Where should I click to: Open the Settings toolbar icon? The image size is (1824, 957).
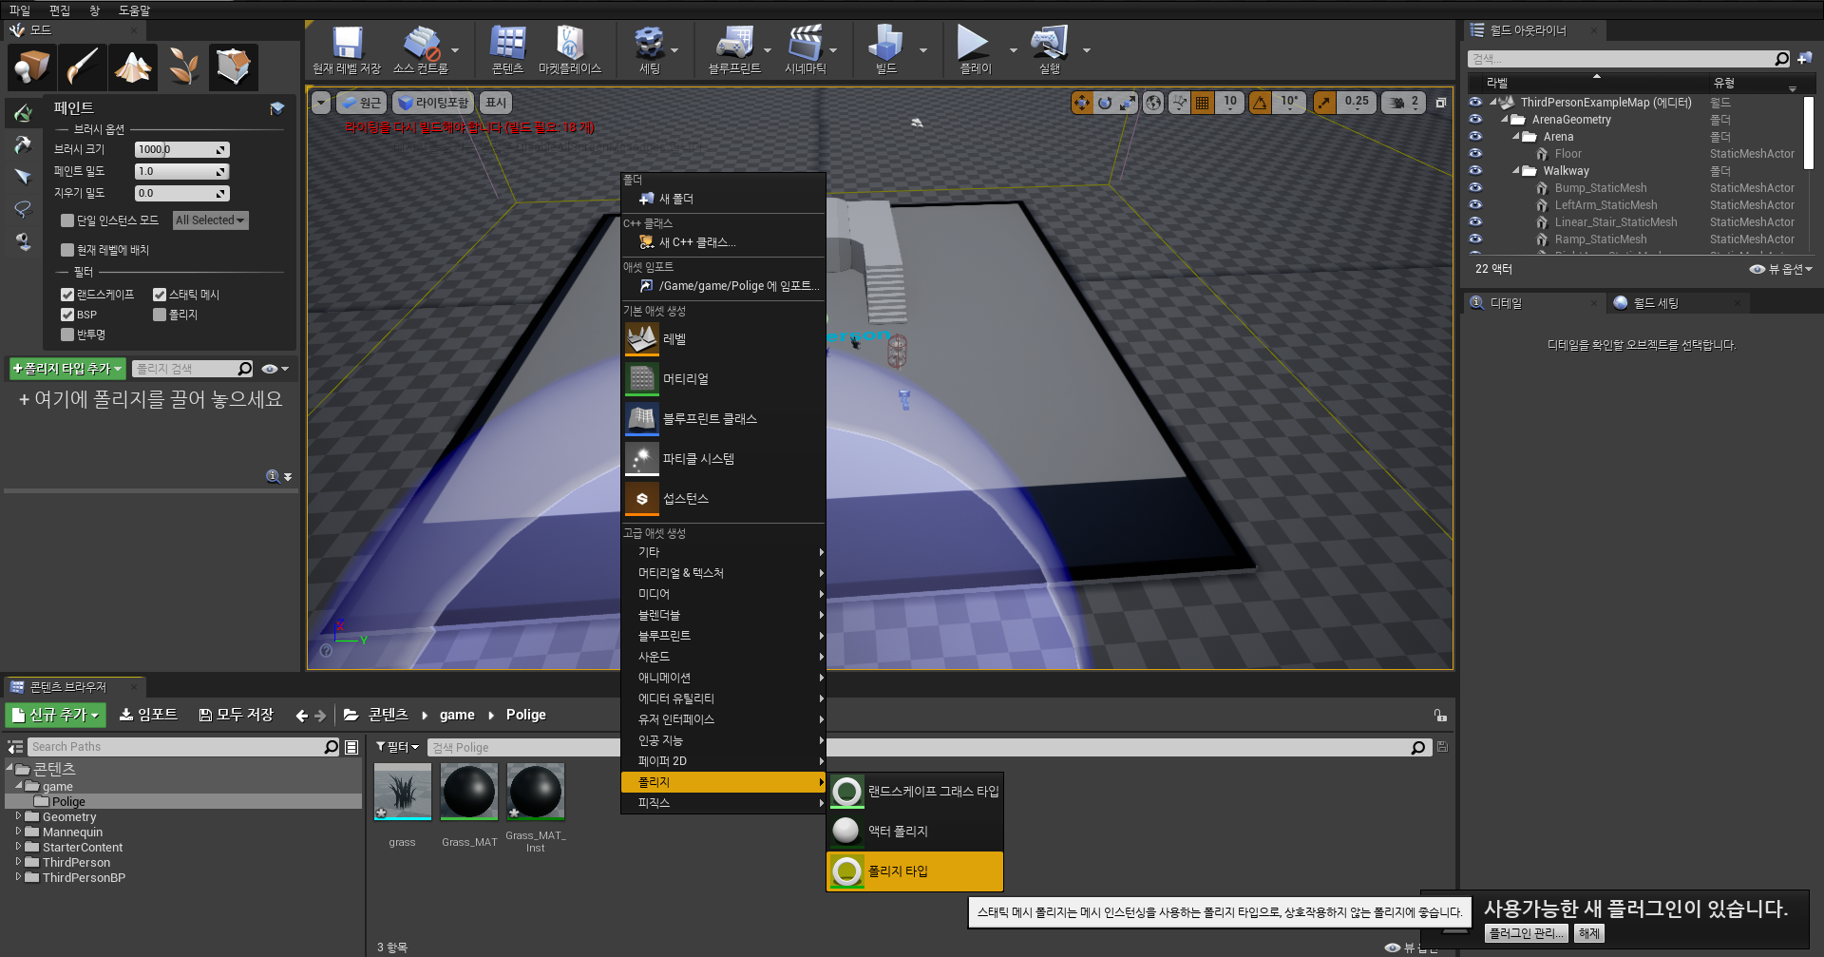point(649,50)
